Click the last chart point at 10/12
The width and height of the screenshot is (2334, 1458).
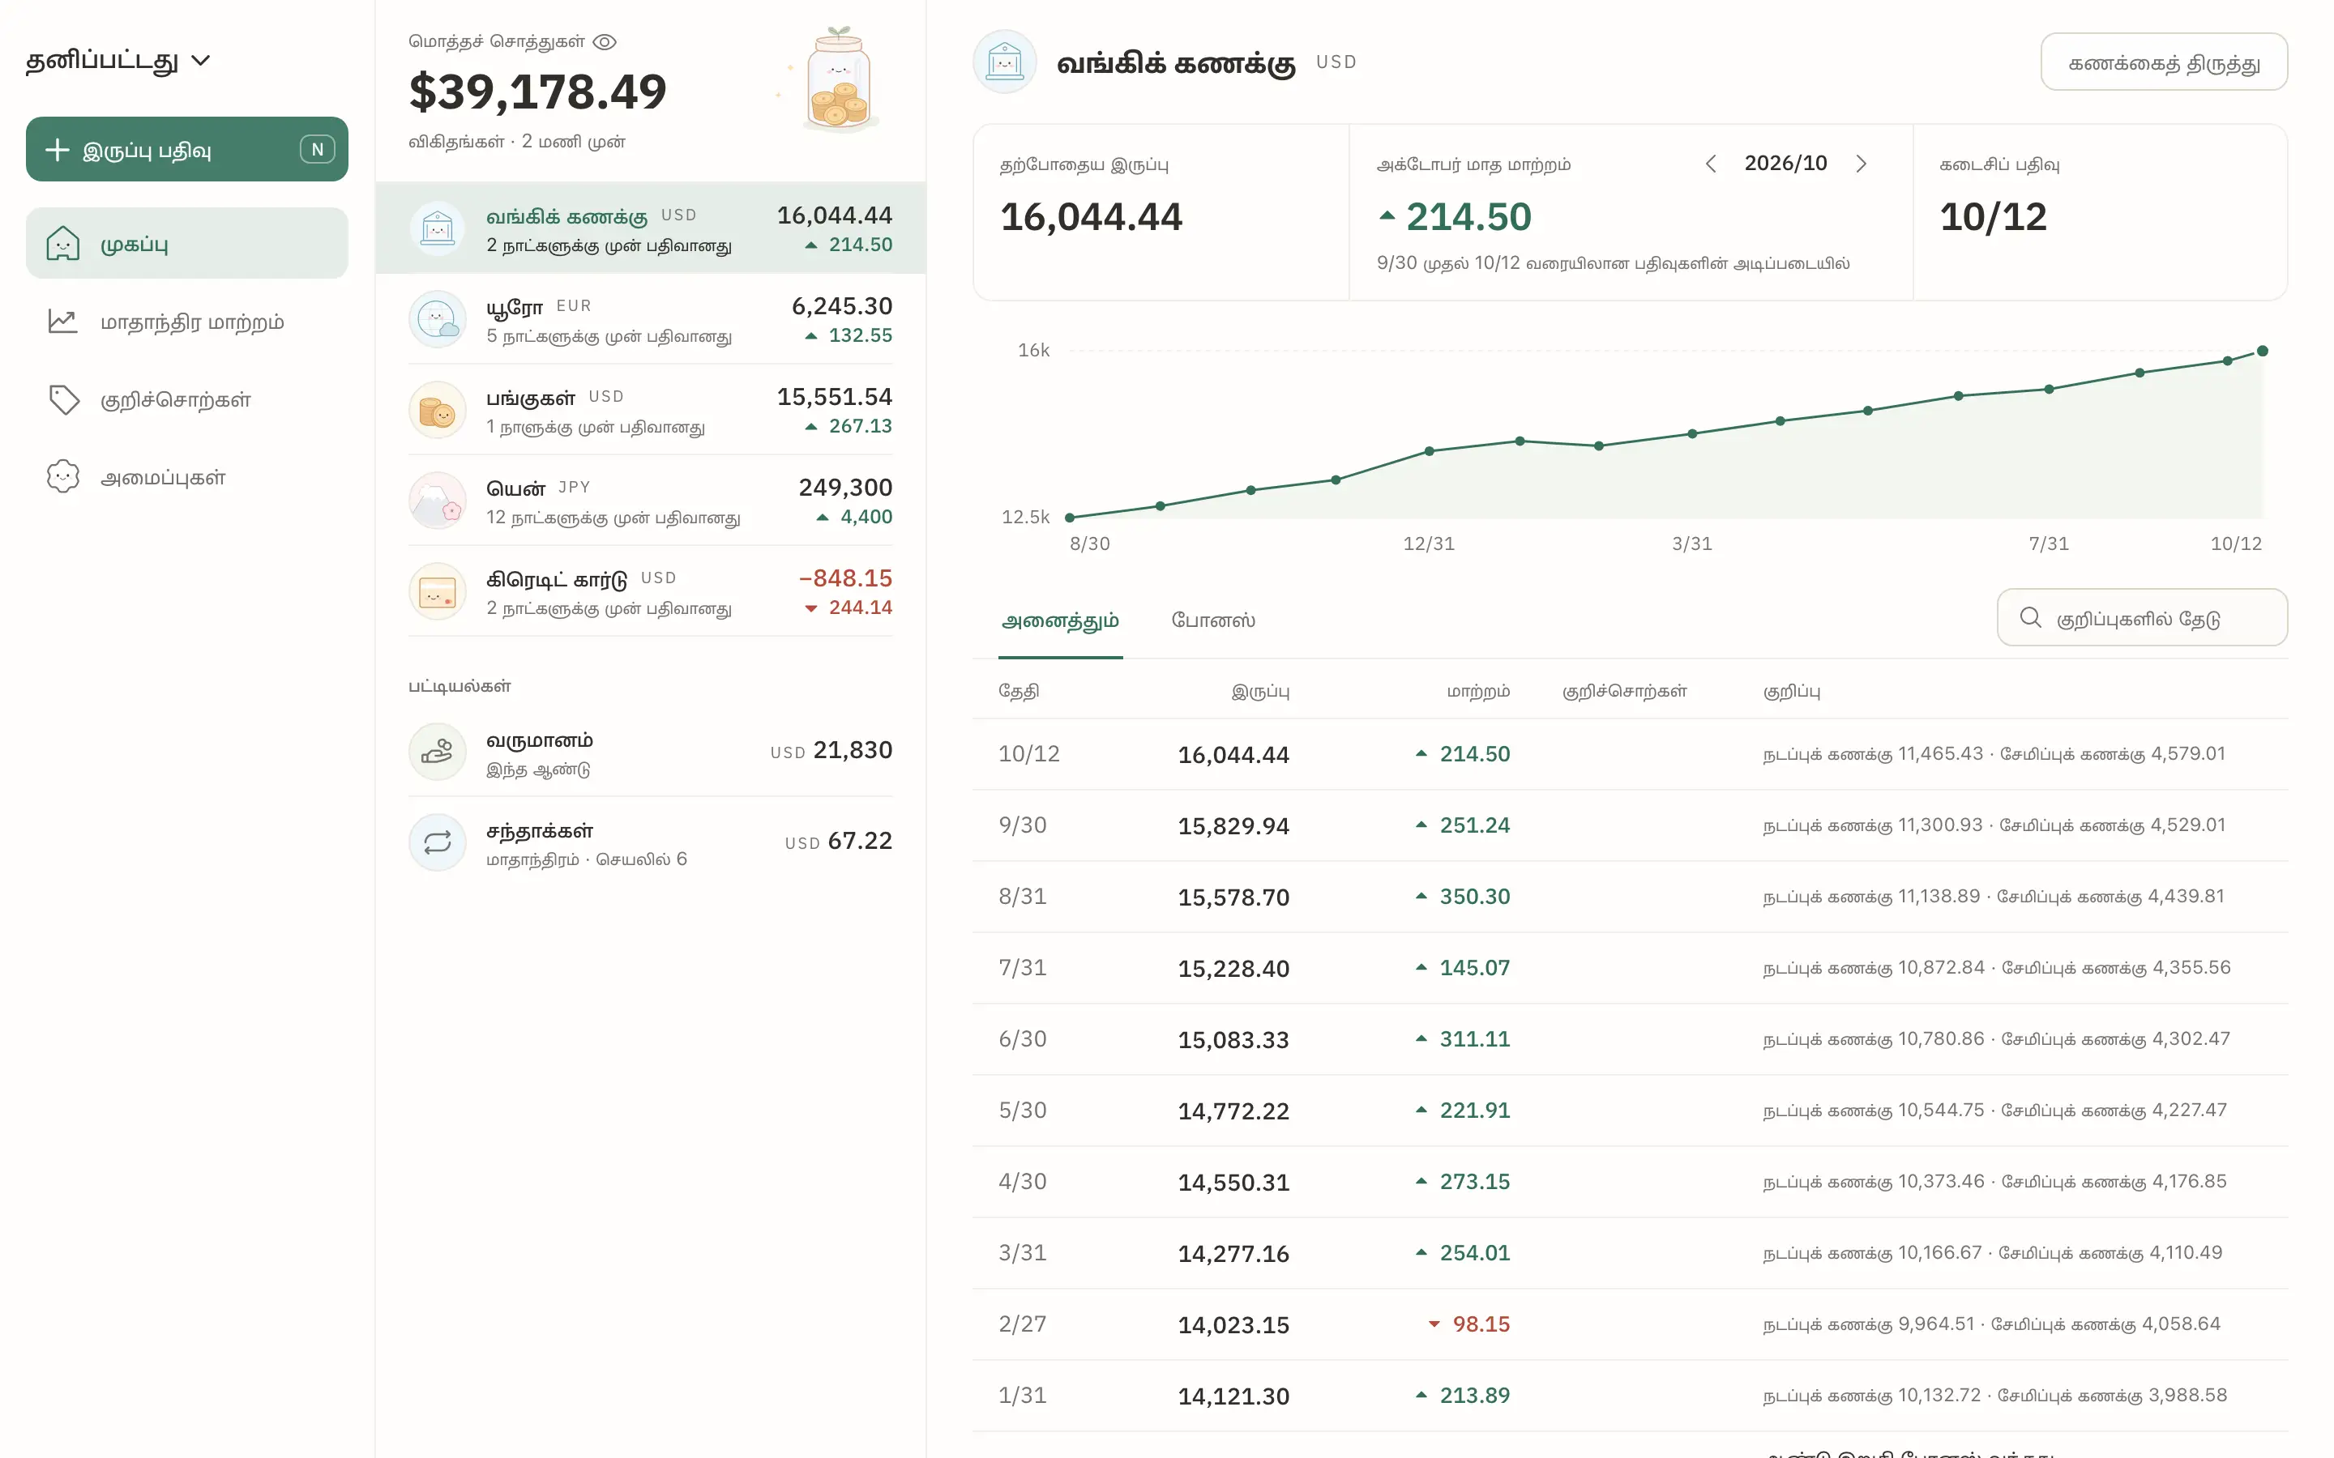point(2262,351)
